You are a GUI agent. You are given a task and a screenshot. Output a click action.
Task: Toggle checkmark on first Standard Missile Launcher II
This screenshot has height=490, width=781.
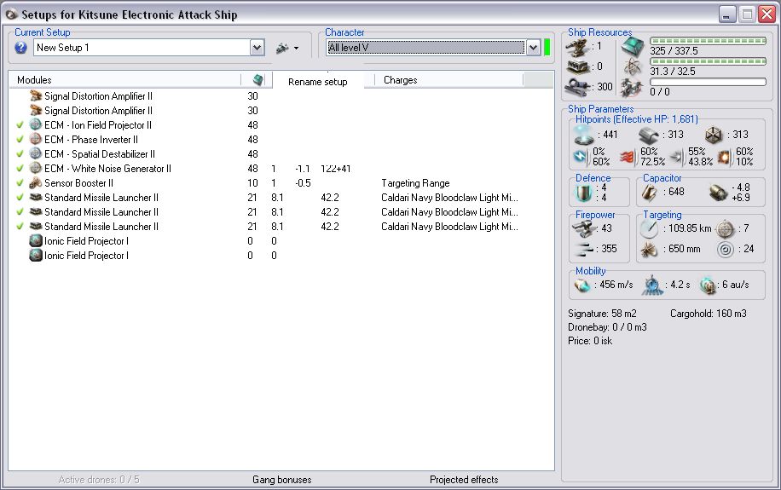[x=20, y=197]
